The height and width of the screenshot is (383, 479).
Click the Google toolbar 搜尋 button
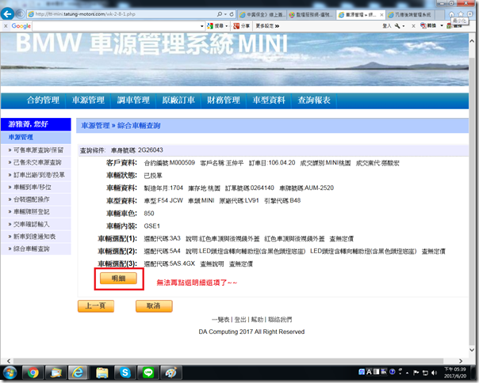216,26
